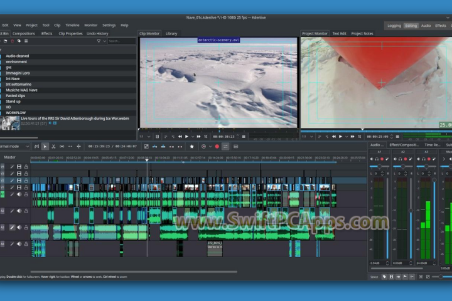Viewport: 452px width, 301px height.
Task: Open the Edit menu
Action: coord(5,25)
